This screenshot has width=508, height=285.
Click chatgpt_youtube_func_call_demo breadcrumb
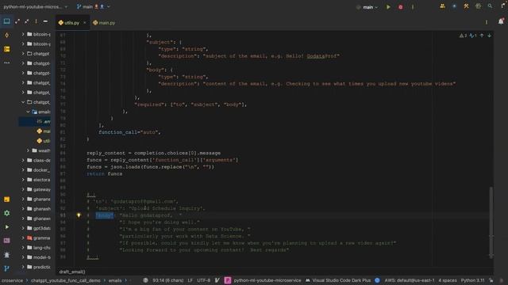65,280
